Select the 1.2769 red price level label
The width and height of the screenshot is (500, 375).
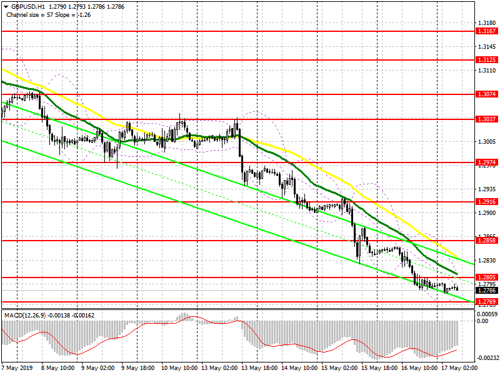pos(487,301)
